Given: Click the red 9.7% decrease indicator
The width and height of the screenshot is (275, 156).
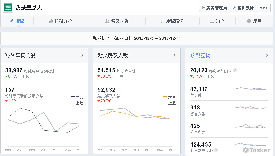Looking at the screenshot, I should click(196, 76).
